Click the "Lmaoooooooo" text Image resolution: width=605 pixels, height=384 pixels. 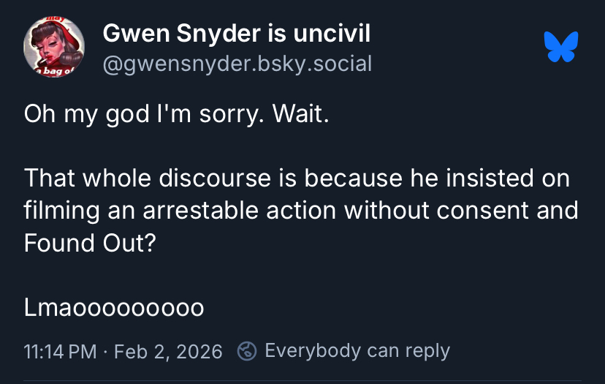113,307
